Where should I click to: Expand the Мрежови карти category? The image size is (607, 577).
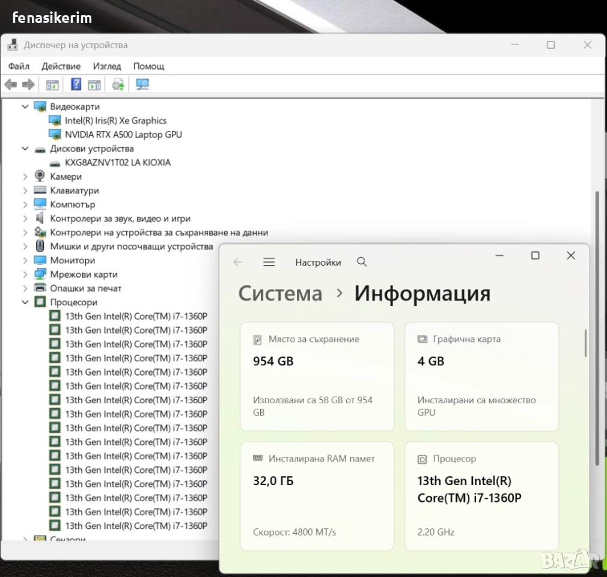(25, 275)
